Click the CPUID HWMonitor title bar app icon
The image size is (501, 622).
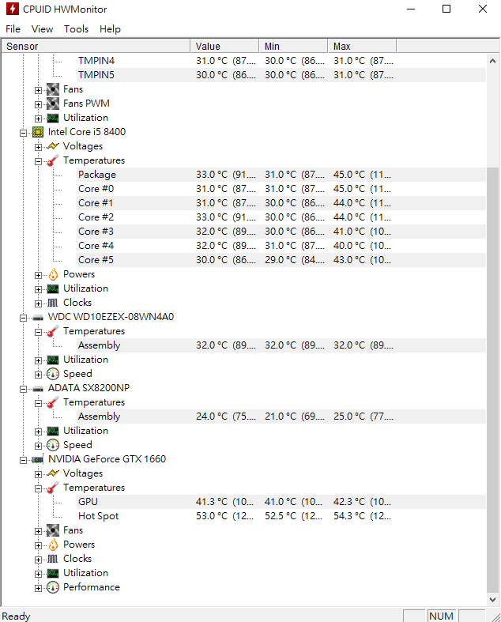[13, 9]
